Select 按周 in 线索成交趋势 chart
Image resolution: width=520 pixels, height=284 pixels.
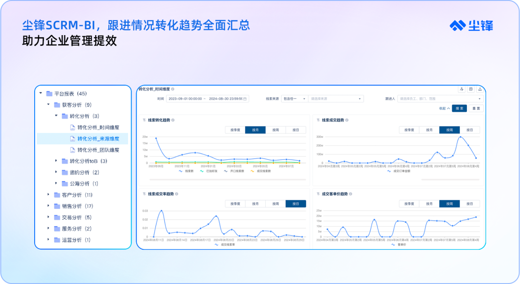(449, 130)
